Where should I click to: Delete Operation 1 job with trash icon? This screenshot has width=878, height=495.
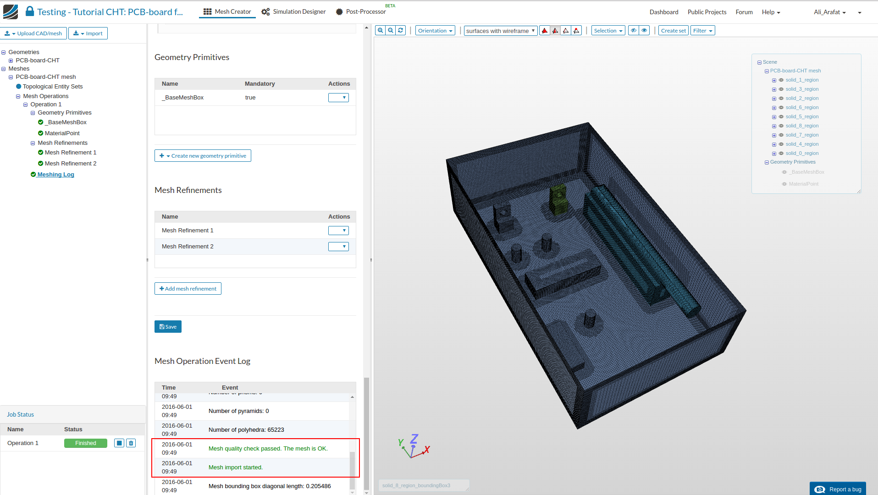point(131,443)
